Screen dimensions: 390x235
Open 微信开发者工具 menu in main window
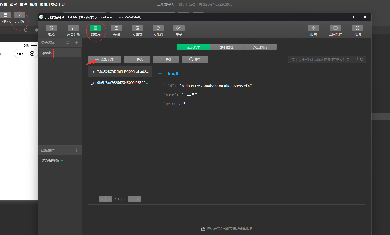[x=53, y=4]
